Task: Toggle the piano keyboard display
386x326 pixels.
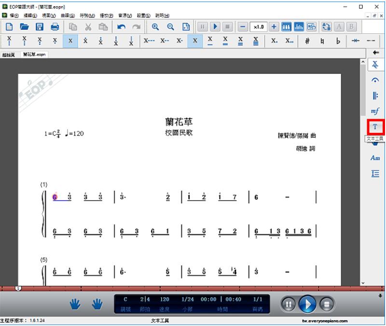Action: tap(286, 26)
